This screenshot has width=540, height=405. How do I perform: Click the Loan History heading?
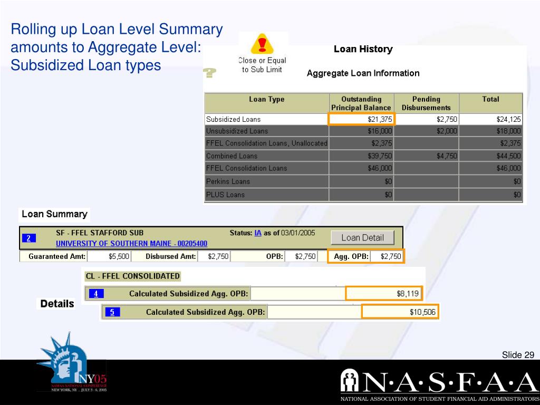[x=363, y=49]
